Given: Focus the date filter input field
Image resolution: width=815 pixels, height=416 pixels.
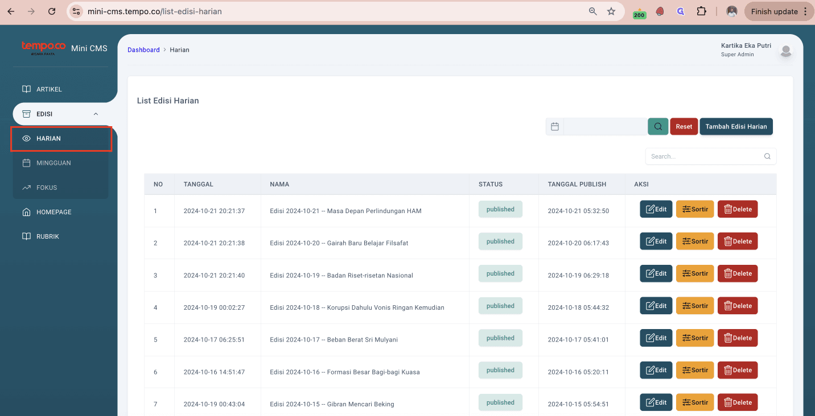Looking at the screenshot, I should pyautogui.click(x=606, y=127).
